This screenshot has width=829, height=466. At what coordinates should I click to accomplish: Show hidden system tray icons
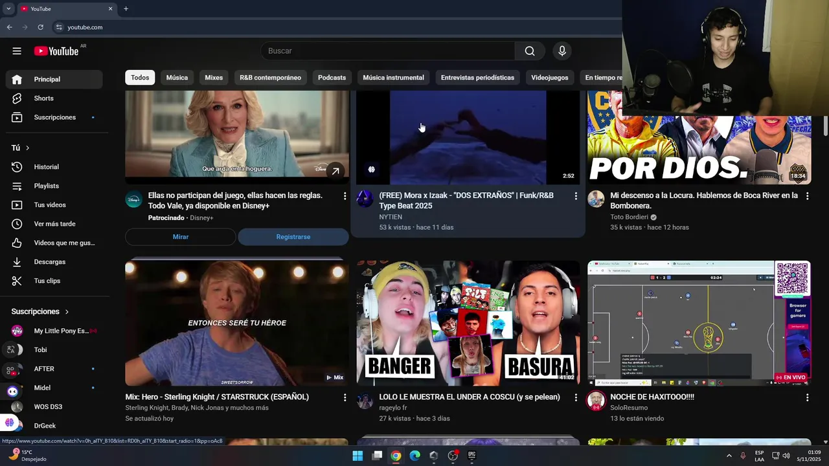pos(729,456)
